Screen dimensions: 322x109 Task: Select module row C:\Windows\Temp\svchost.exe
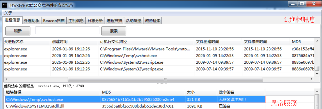point(135,99)
